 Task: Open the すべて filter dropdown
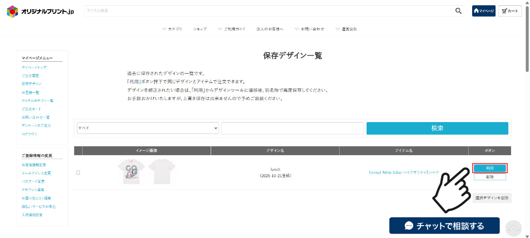148,128
